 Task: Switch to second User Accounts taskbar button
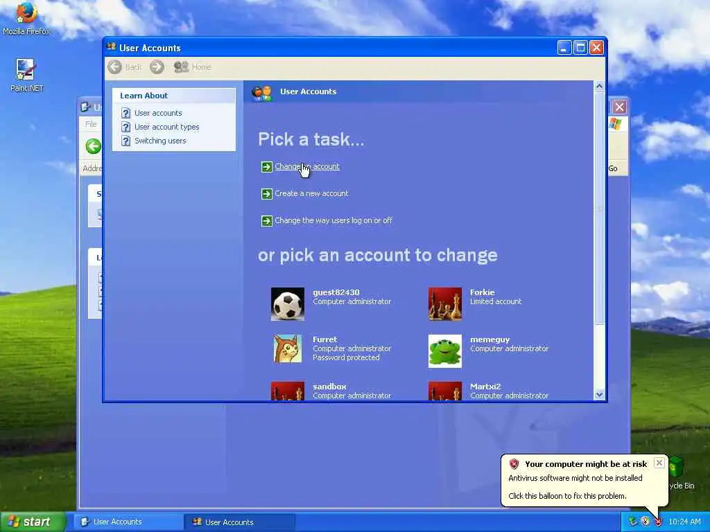pos(239,522)
